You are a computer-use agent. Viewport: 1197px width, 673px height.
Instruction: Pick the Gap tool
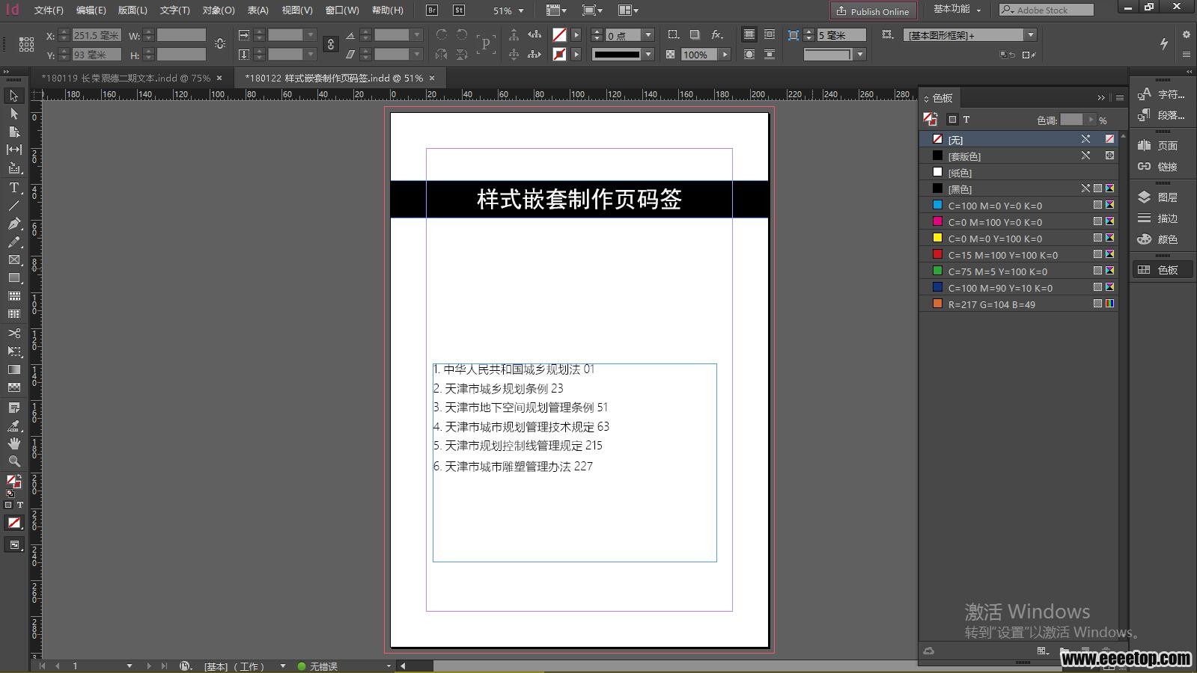pos(13,150)
